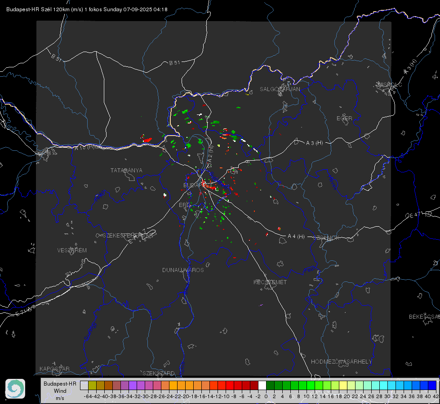Pick the dark blue 40-42 legend swatch

[x=432, y=385]
